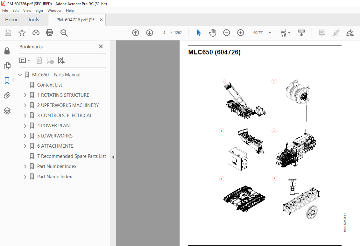
Task: Click the rotating structure illustration 1
Action: (245, 101)
